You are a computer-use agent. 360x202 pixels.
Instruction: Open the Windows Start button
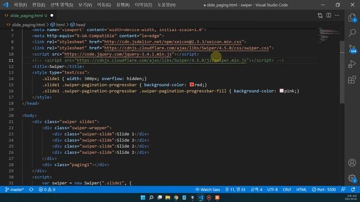click(x=143, y=198)
